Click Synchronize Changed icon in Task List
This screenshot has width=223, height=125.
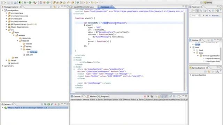coord(217,11)
